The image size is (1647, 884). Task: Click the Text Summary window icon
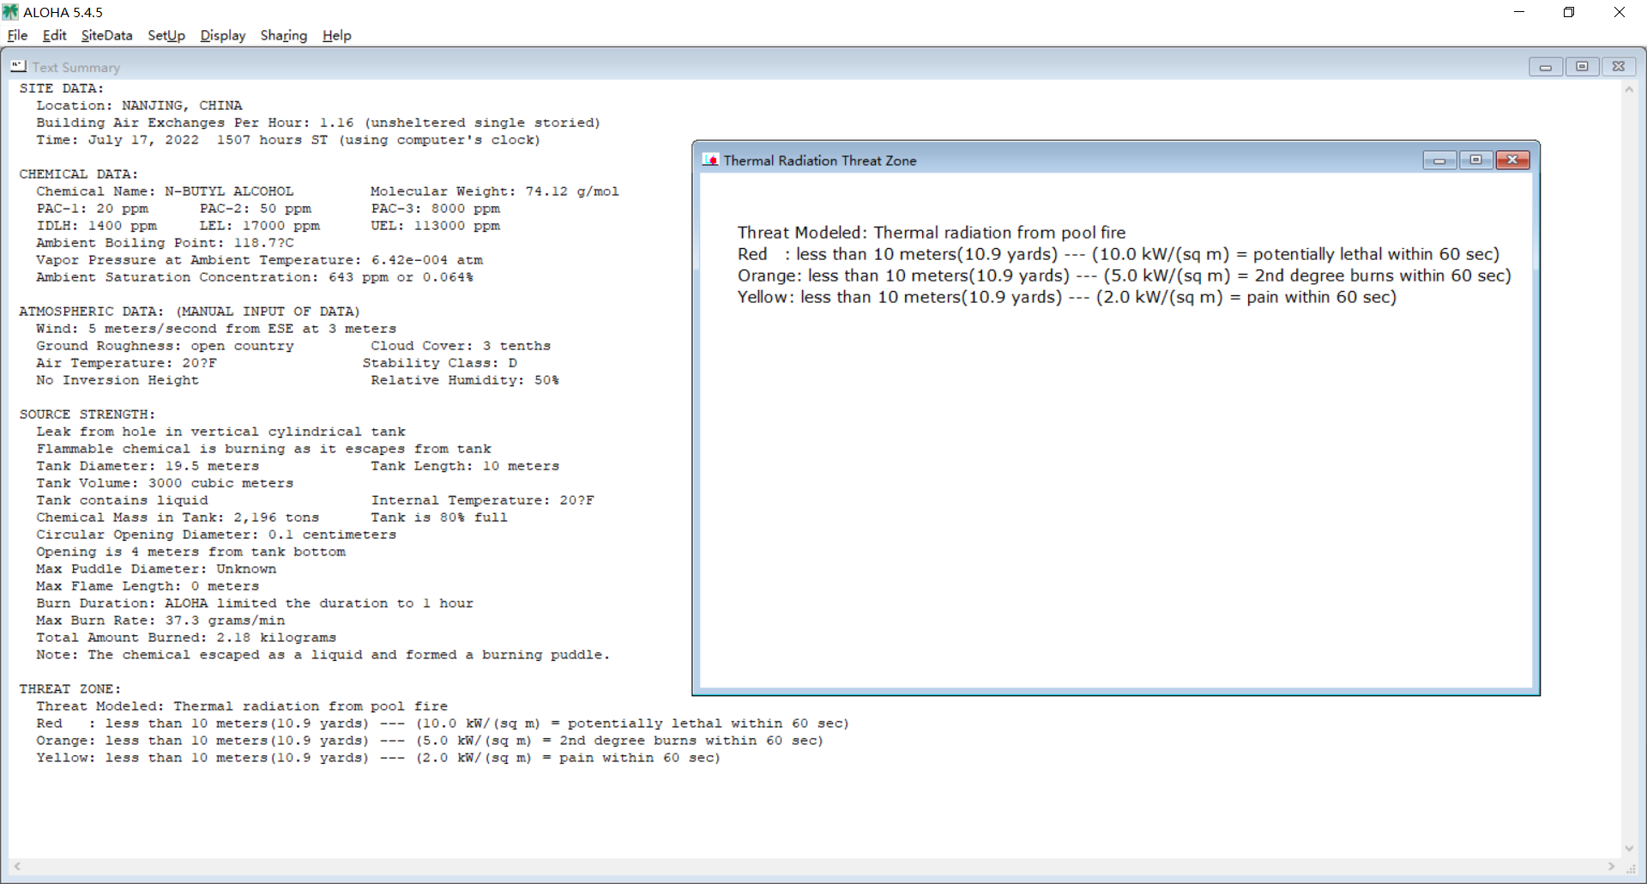point(18,66)
